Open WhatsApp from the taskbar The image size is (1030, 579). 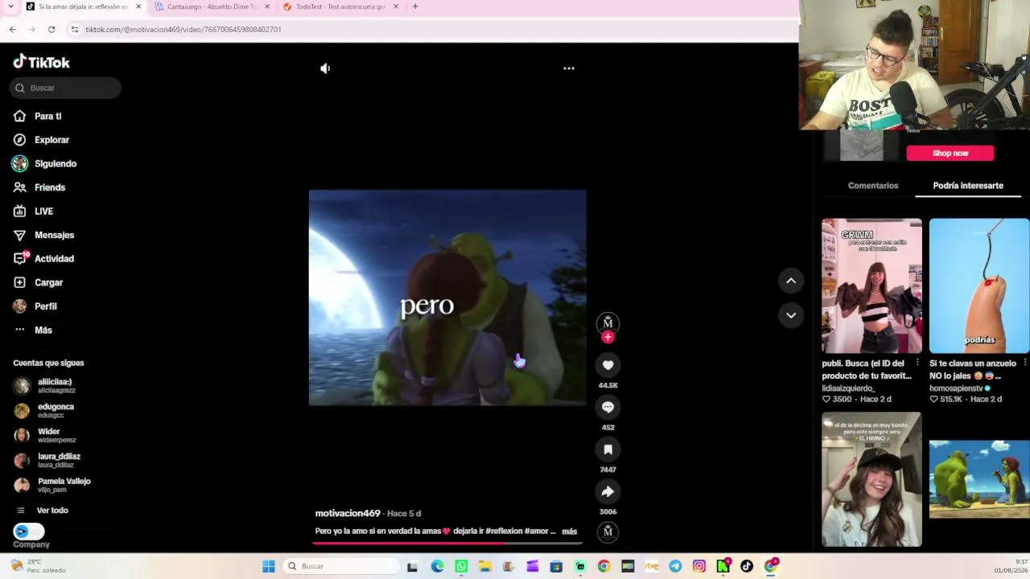point(461,566)
